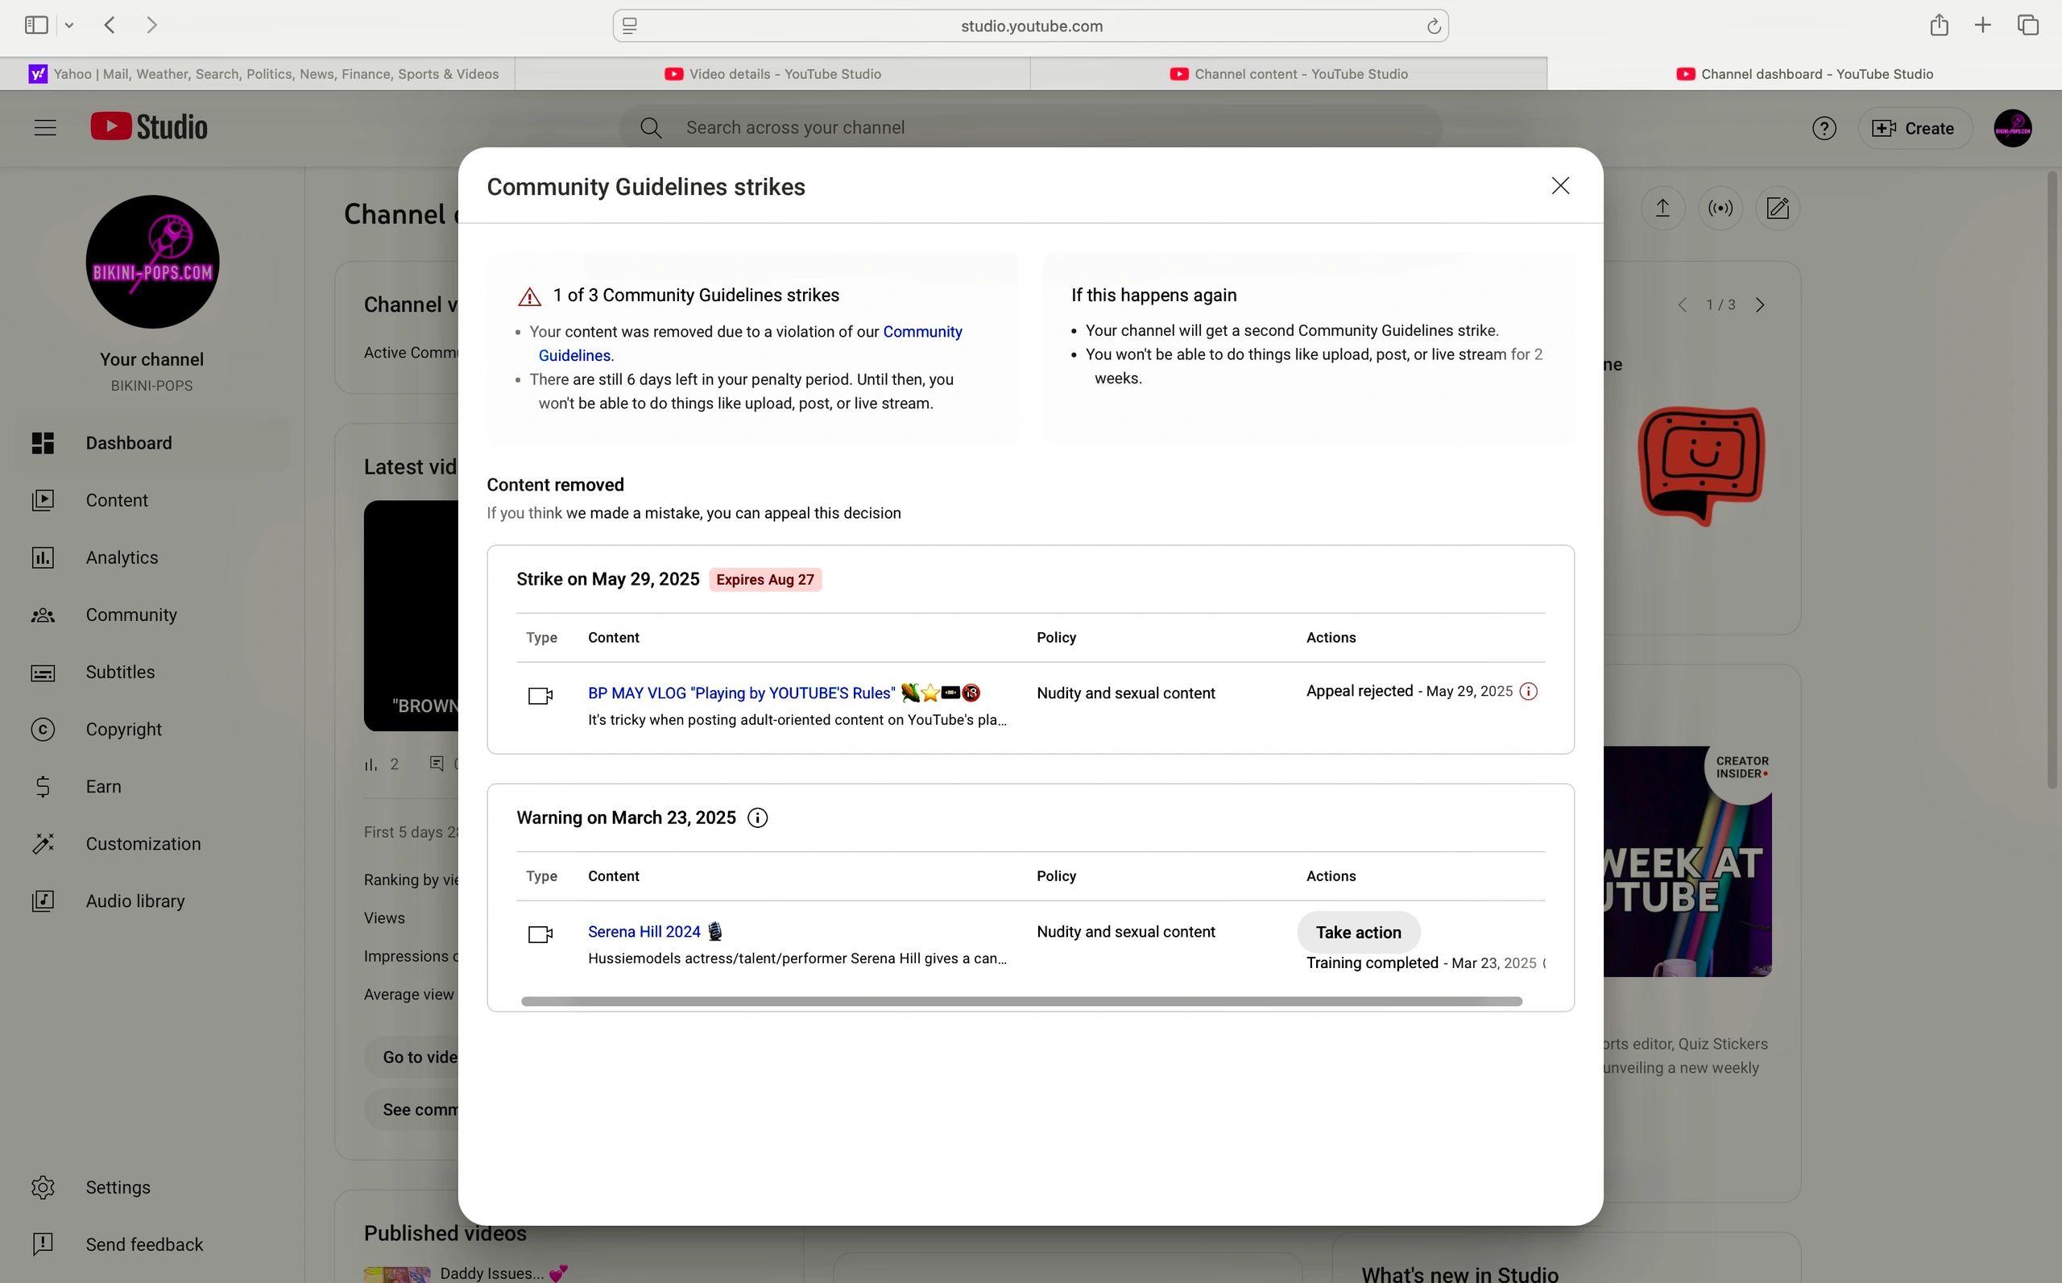Click the create post pencil icon
This screenshot has height=1283, width=2062.
[x=1777, y=209]
